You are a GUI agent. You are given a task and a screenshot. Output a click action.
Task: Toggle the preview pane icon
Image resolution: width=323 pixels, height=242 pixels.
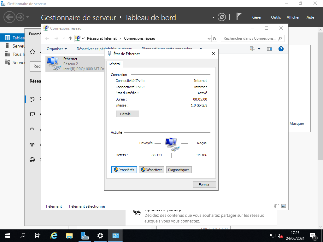(x=269, y=49)
